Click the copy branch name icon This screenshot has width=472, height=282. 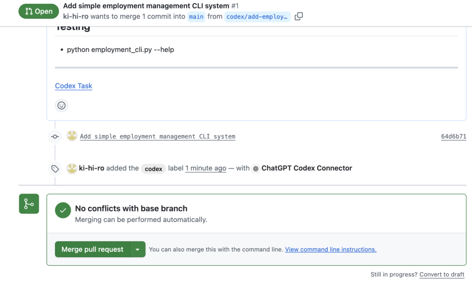pyautogui.click(x=299, y=17)
